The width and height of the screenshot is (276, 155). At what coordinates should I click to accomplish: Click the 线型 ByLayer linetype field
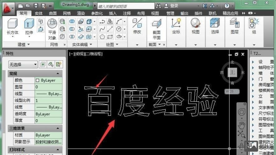(x=49, y=94)
